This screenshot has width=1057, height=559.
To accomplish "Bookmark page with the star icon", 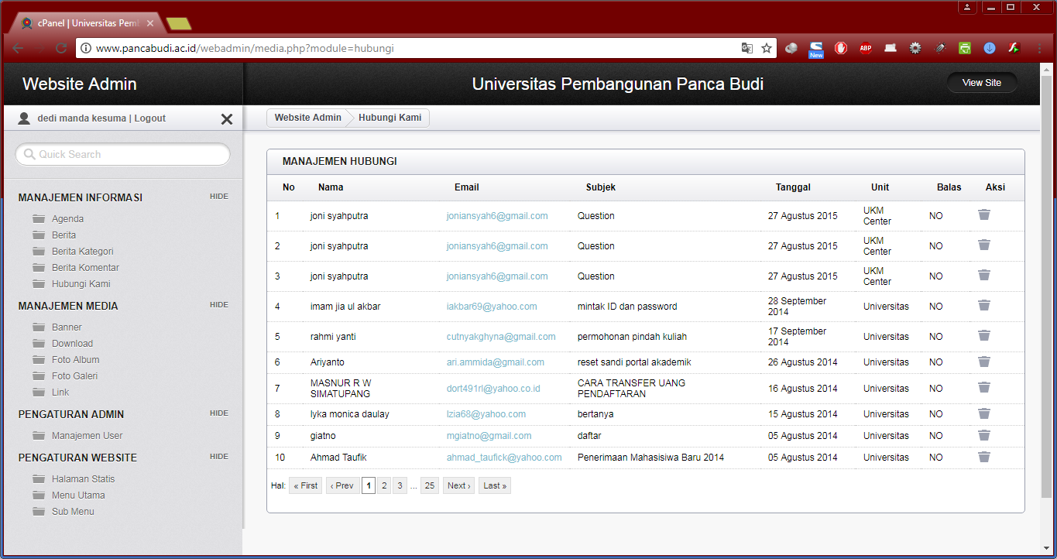I will 767,48.
